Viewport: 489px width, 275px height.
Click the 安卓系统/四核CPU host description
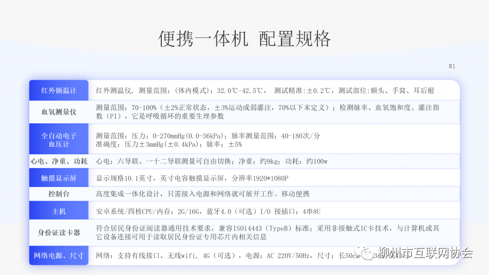[x=208, y=212]
